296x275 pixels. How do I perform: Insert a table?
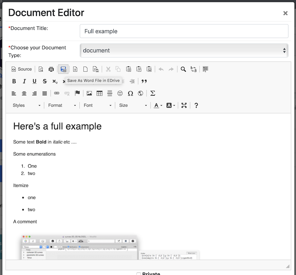(x=100, y=93)
